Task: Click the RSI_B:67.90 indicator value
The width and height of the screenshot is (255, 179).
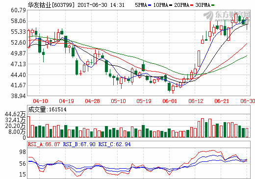Action: (79, 144)
